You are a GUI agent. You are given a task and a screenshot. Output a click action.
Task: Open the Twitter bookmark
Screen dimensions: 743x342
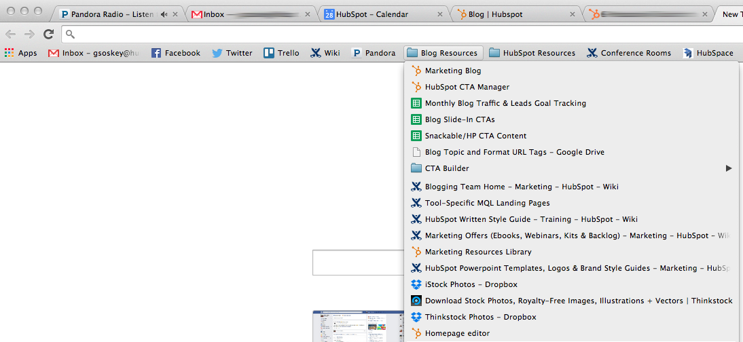232,53
